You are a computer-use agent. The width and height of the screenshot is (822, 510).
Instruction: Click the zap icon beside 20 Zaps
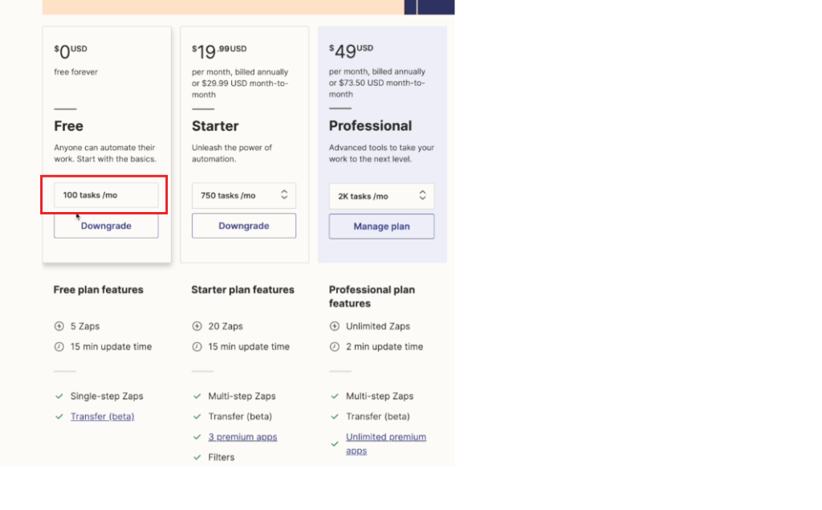(197, 326)
